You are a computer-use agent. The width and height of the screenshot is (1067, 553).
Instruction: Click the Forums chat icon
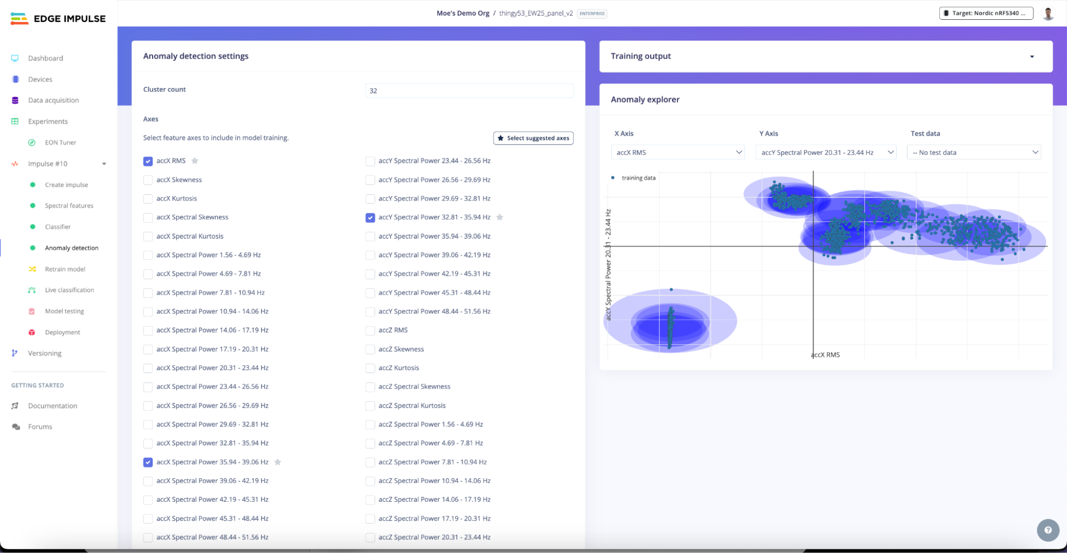click(16, 426)
